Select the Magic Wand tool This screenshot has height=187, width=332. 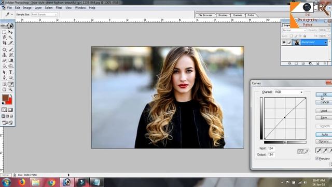[x=10, y=37]
